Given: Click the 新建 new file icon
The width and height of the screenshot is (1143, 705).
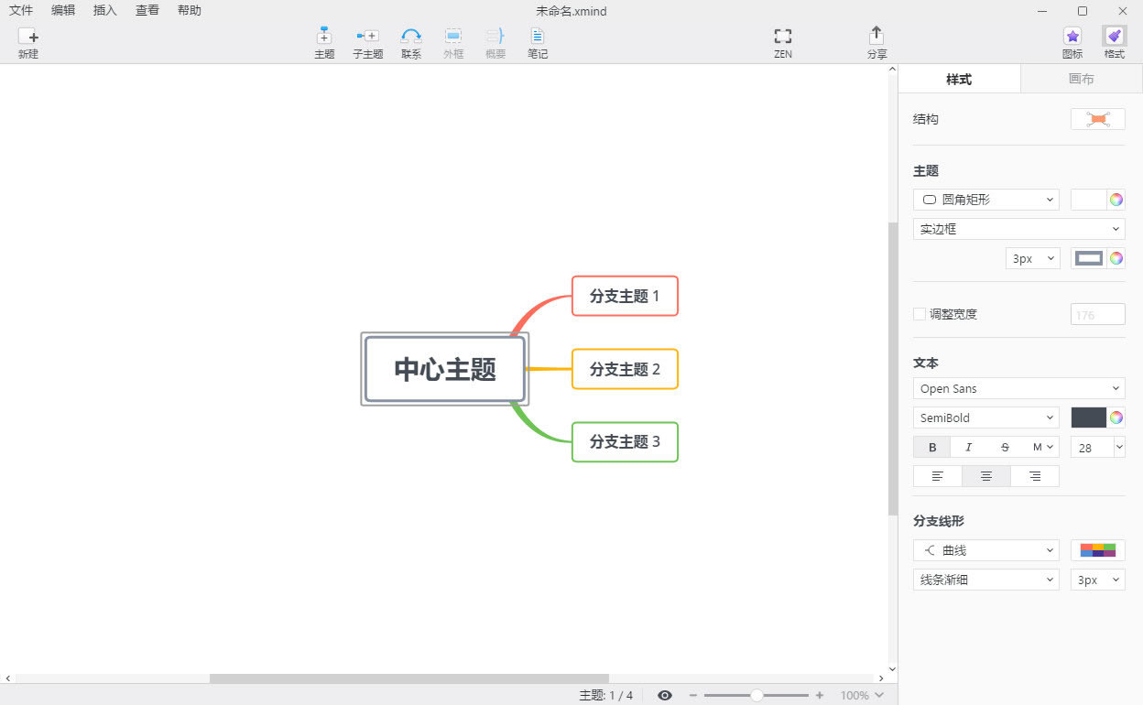Looking at the screenshot, I should 28,37.
